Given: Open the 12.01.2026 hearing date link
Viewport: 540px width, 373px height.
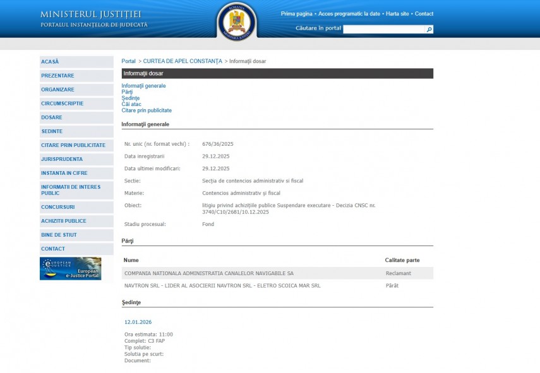Looking at the screenshot, I should click(138, 322).
